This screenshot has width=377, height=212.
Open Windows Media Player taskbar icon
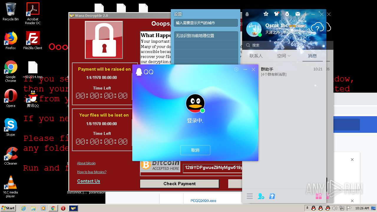43,208
